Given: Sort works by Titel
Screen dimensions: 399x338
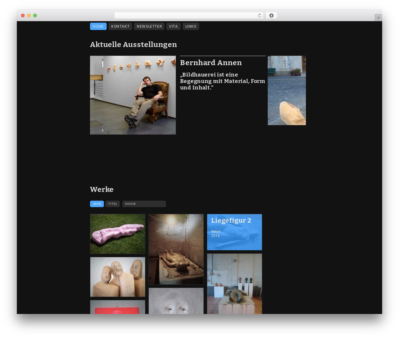Looking at the screenshot, I should coord(113,204).
